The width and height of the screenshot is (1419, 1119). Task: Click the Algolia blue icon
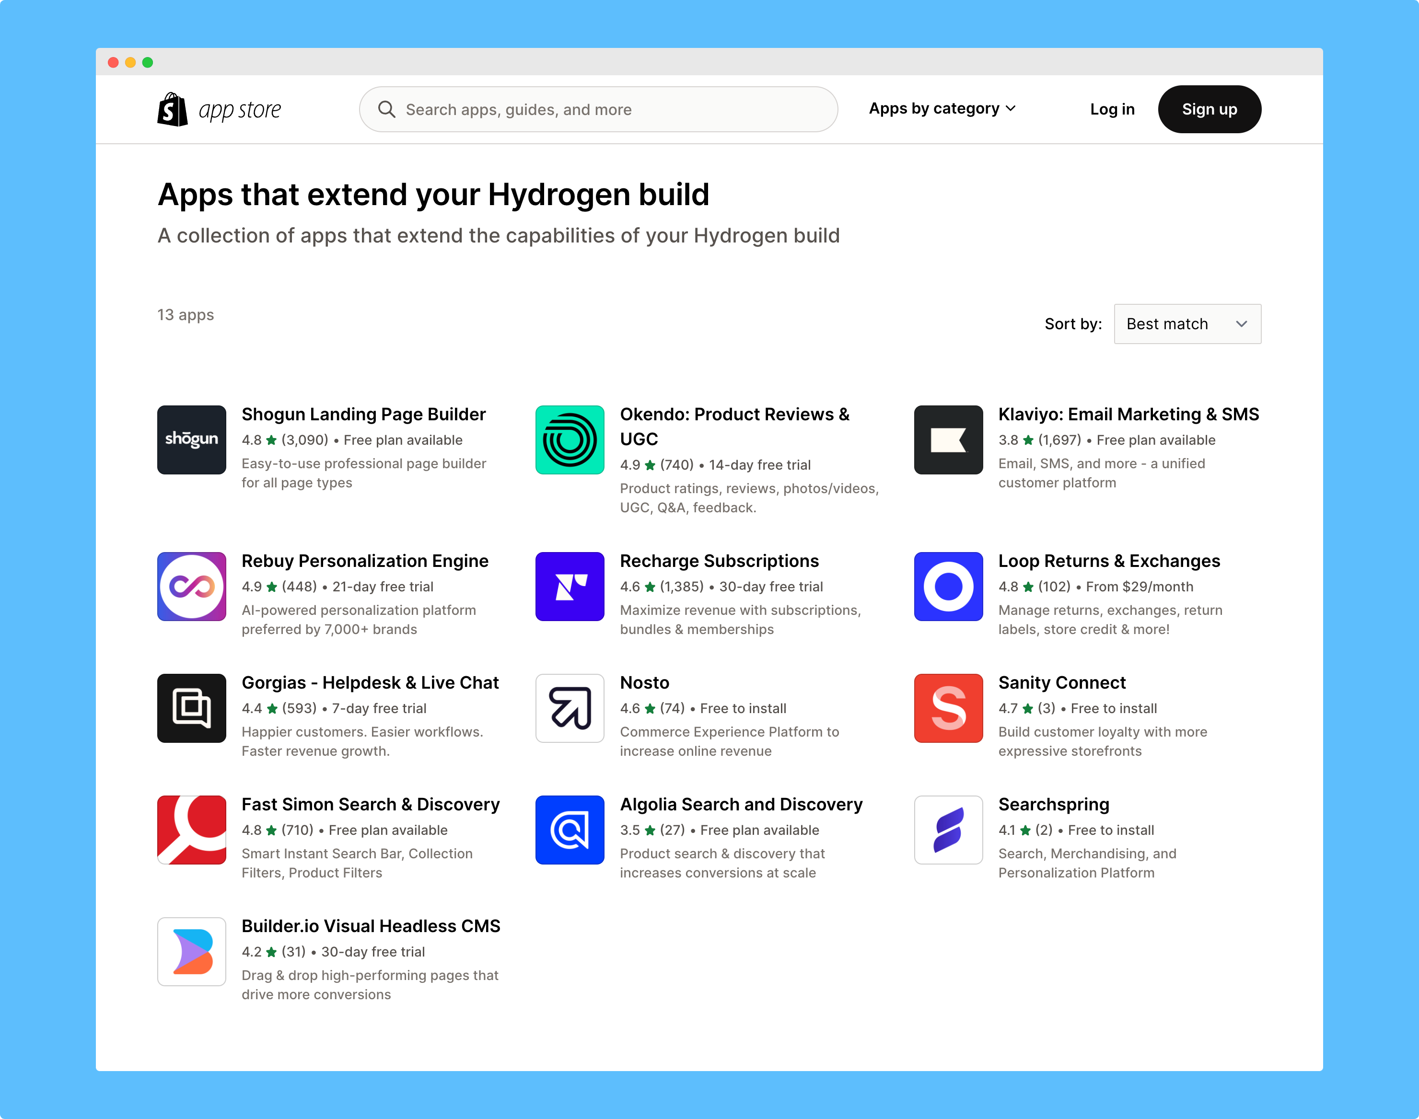570,830
